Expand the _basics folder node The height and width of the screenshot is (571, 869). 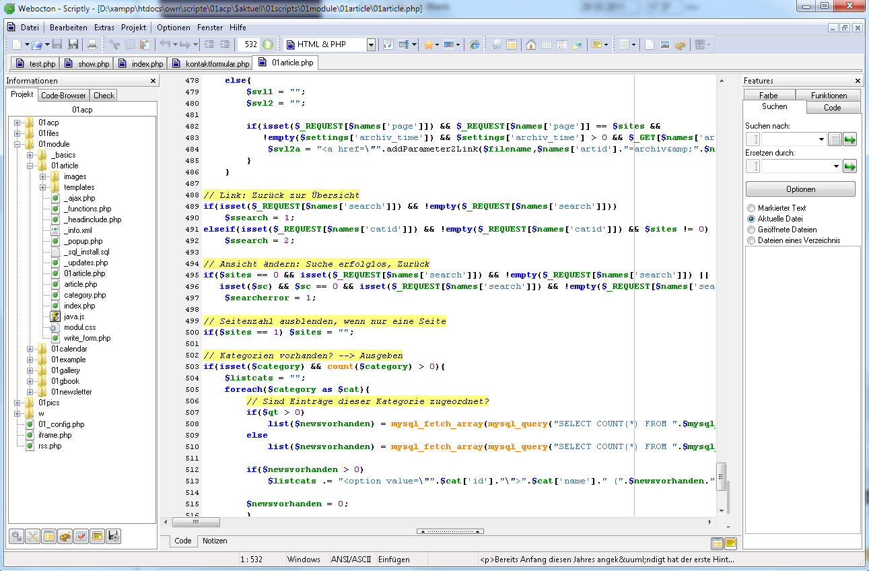point(30,155)
